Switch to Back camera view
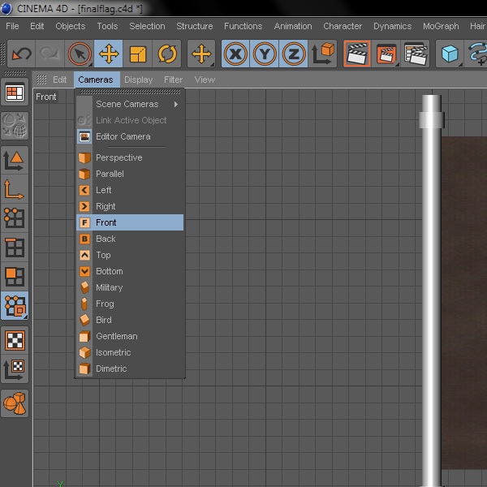The height and width of the screenshot is (487, 487). tap(130, 239)
